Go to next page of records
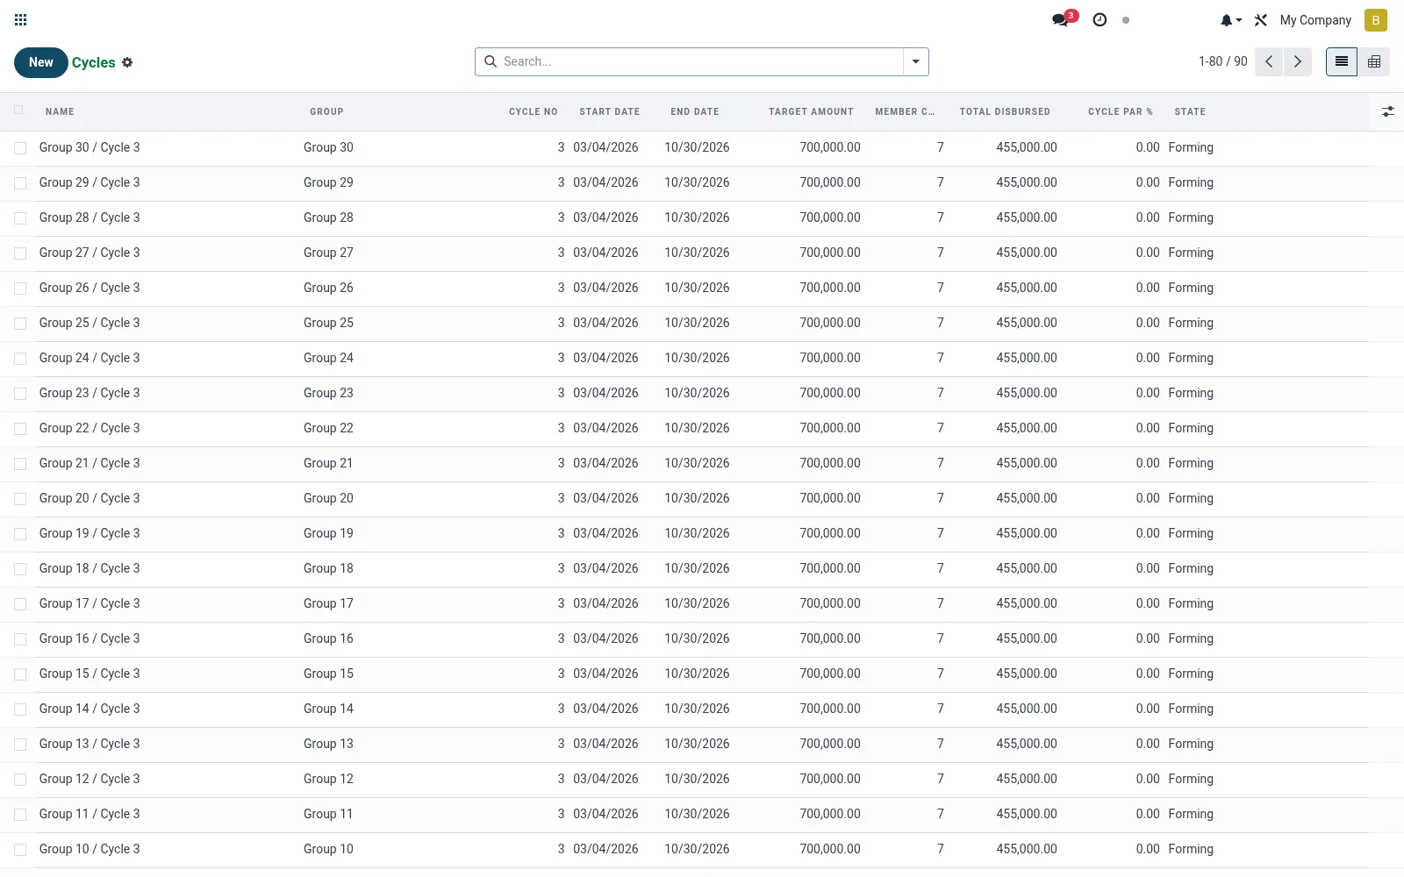This screenshot has height=877, width=1404. (1298, 61)
